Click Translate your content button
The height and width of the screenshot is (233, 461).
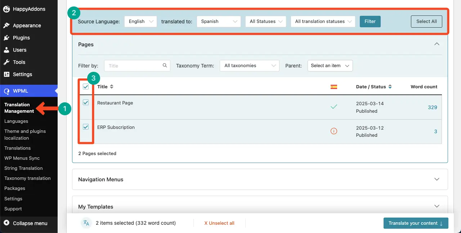(416, 223)
